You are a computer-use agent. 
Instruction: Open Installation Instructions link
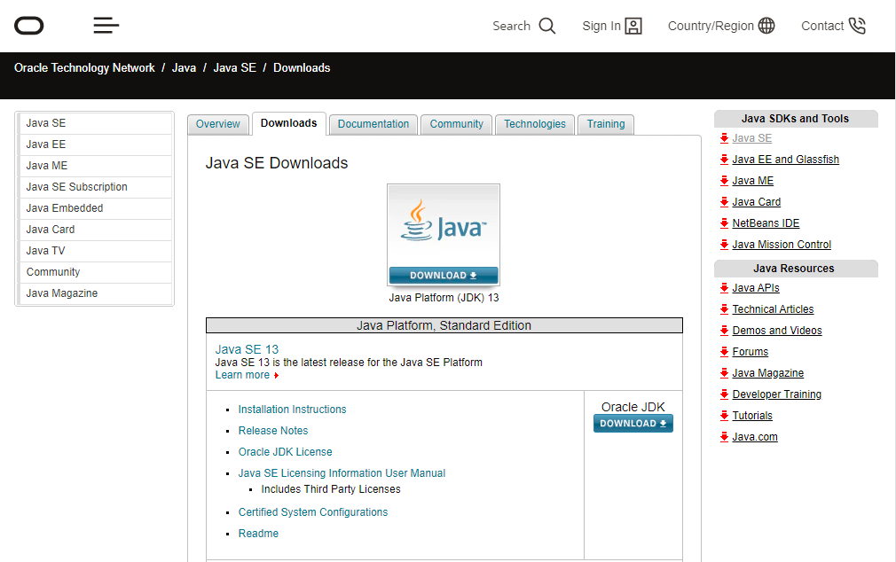(292, 410)
